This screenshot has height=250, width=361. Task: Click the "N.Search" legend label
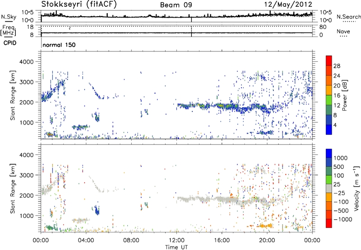pos(348,17)
